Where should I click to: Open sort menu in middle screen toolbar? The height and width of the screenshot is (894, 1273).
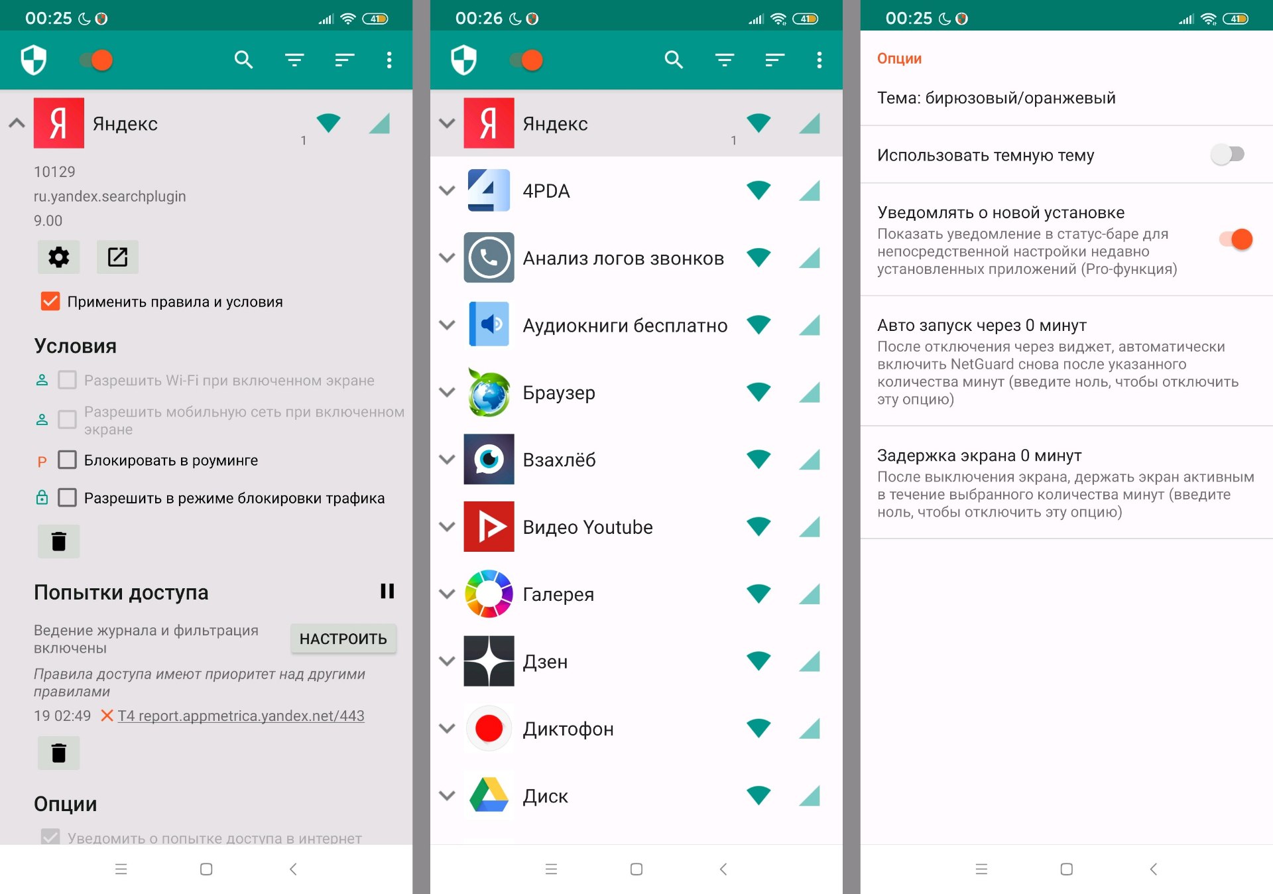(x=775, y=60)
